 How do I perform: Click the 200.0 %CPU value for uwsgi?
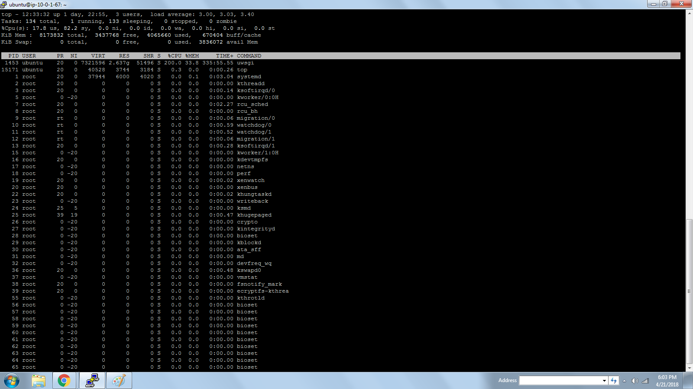[173, 63]
